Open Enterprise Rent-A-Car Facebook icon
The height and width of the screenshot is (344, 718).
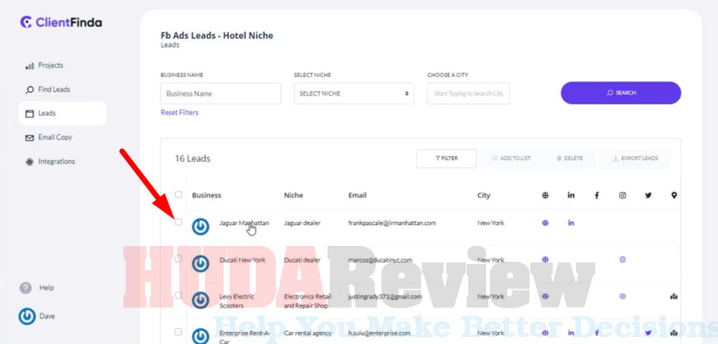[597, 333]
